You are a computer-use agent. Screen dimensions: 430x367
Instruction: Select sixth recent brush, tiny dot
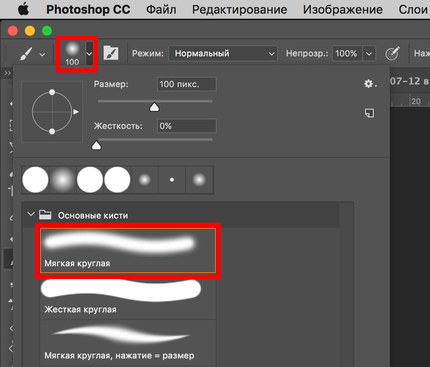click(172, 180)
